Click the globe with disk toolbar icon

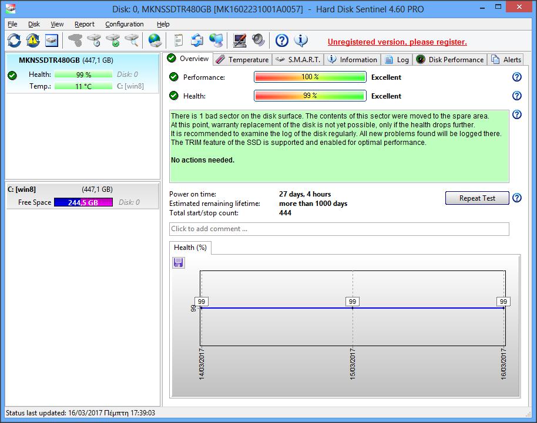pos(155,40)
